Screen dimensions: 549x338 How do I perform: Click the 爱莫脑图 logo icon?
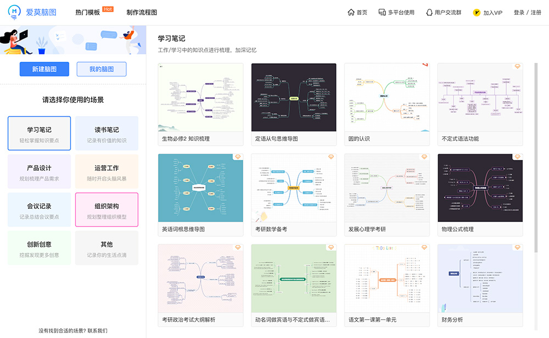tap(15, 12)
